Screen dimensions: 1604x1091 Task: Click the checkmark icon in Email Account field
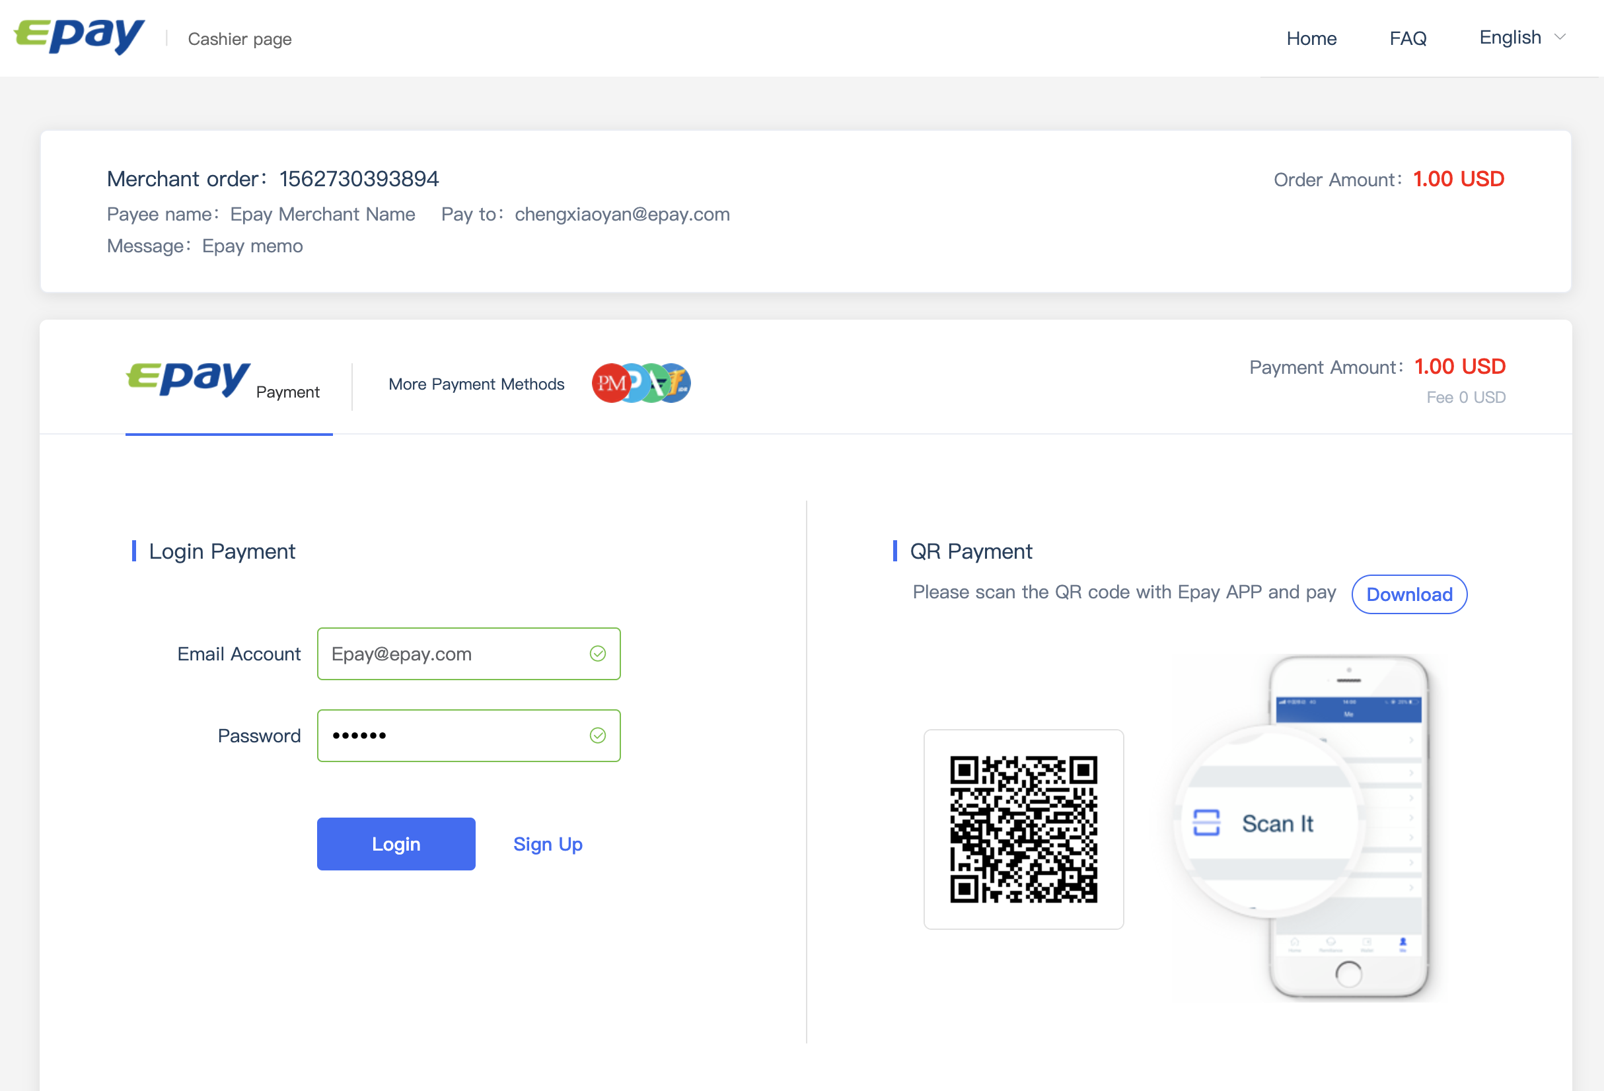pyautogui.click(x=598, y=654)
